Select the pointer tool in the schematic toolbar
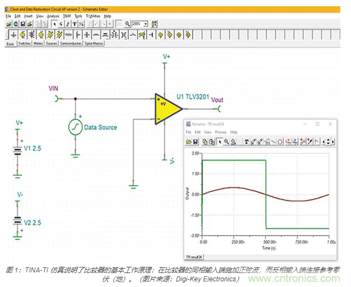This screenshot has width=351, height=287. [54, 25]
